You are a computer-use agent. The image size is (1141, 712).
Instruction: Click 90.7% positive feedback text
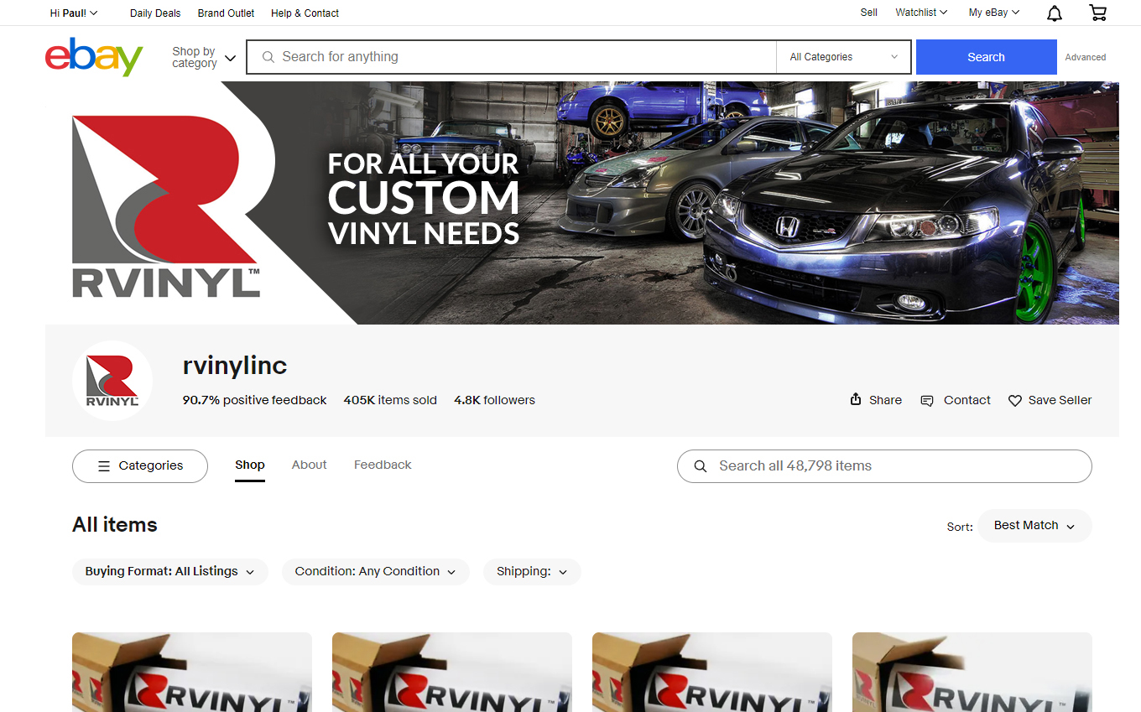(x=255, y=400)
